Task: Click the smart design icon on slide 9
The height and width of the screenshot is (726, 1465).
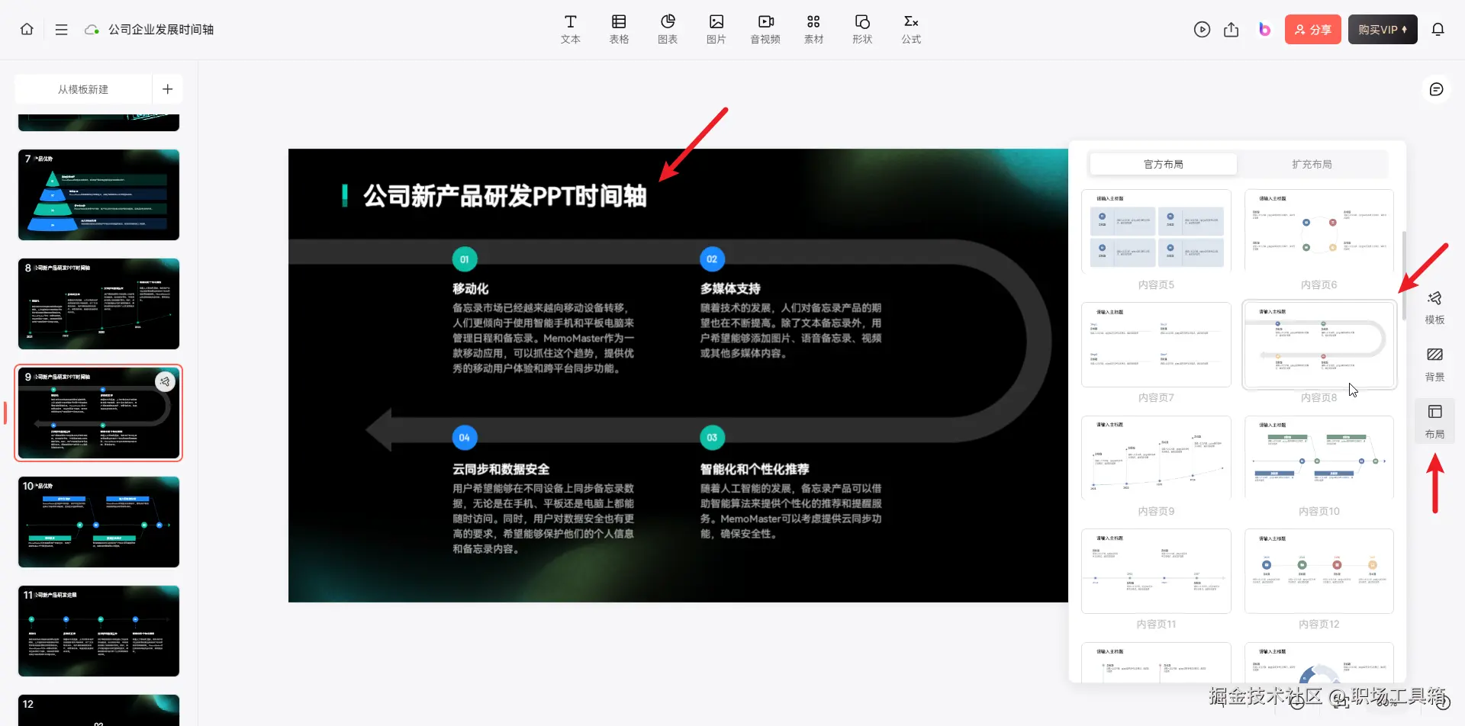Action: point(165,381)
